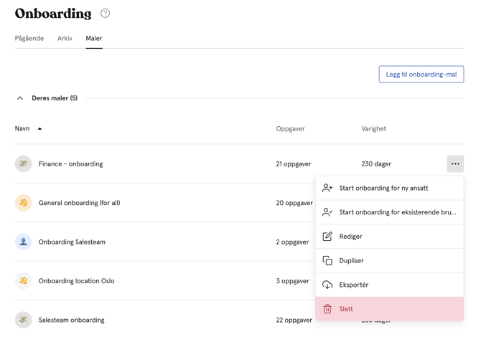Click the three-dot menu for Finance onboarding
The height and width of the screenshot is (342, 481).
point(455,163)
